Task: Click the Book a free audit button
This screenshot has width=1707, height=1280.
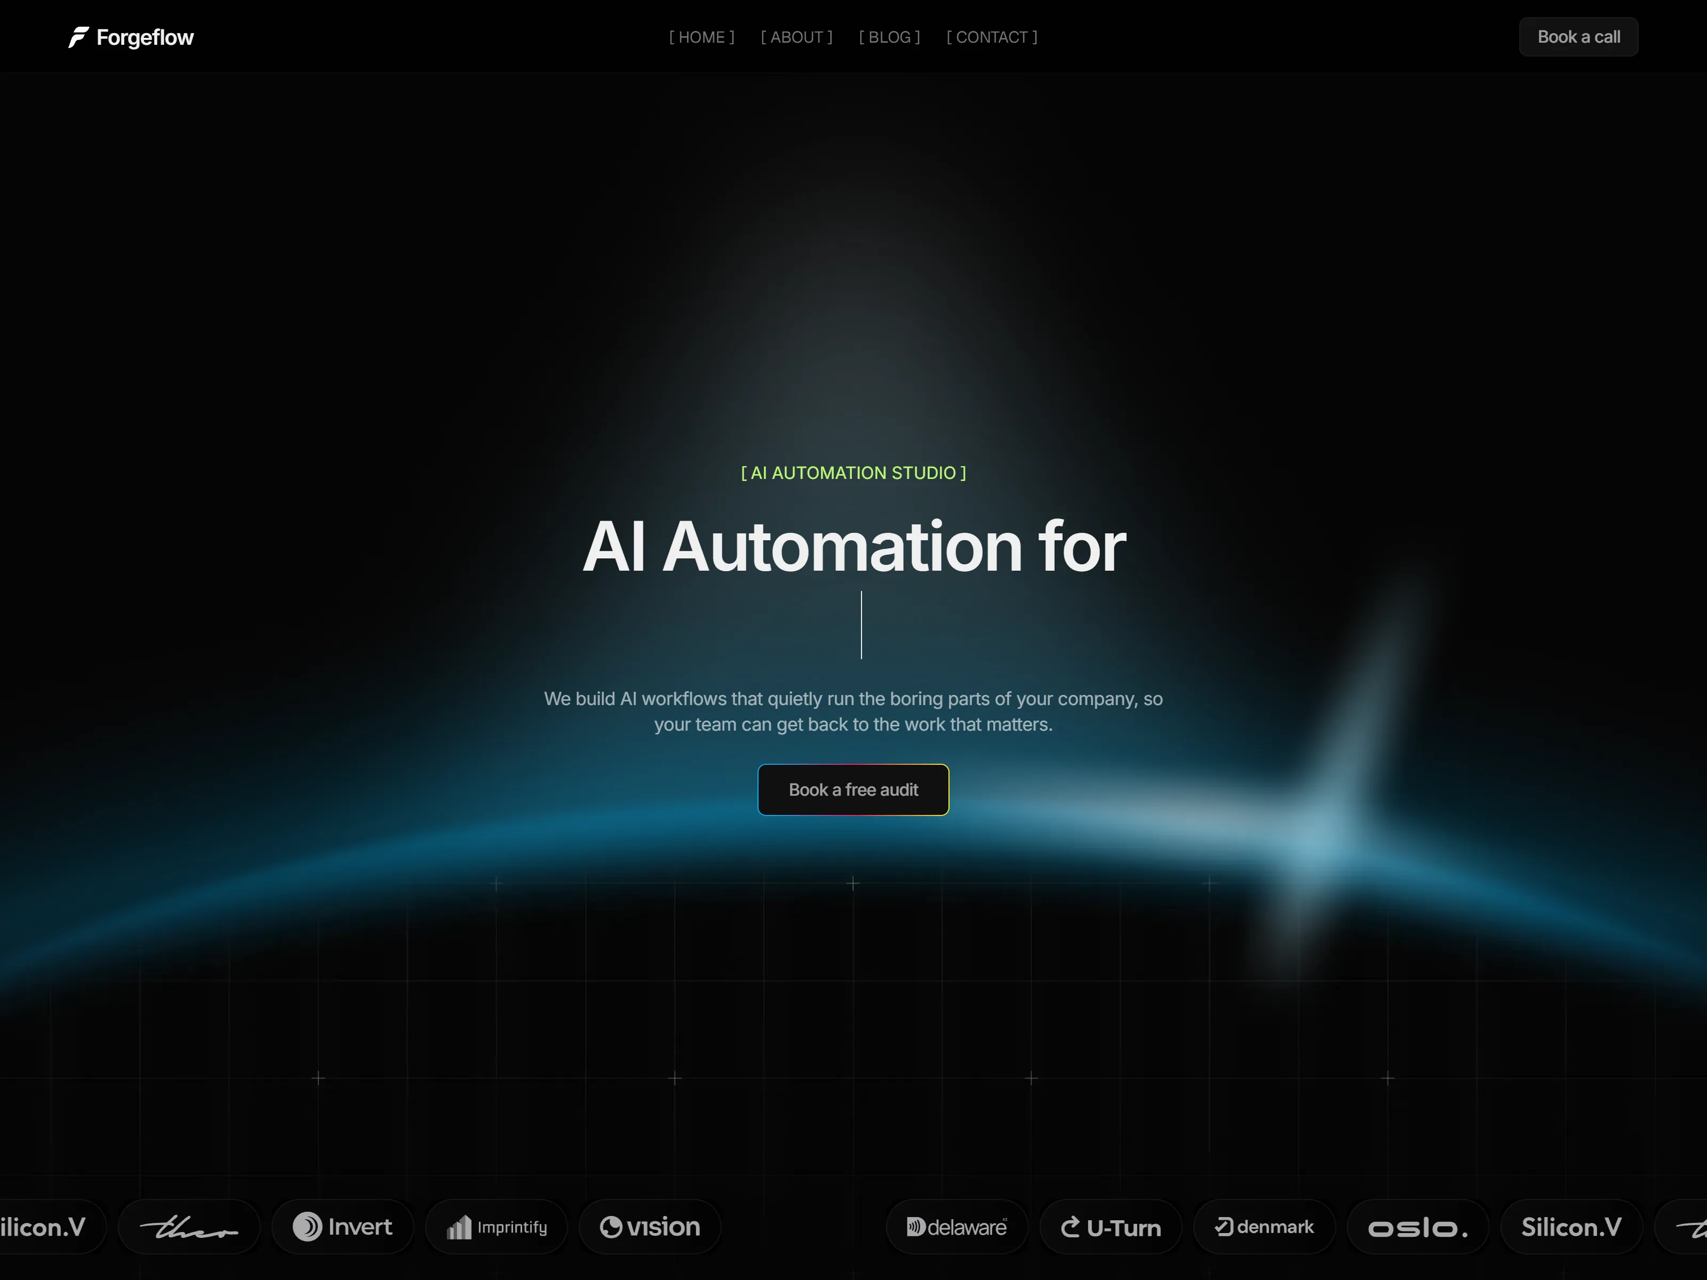Action: pos(853,789)
